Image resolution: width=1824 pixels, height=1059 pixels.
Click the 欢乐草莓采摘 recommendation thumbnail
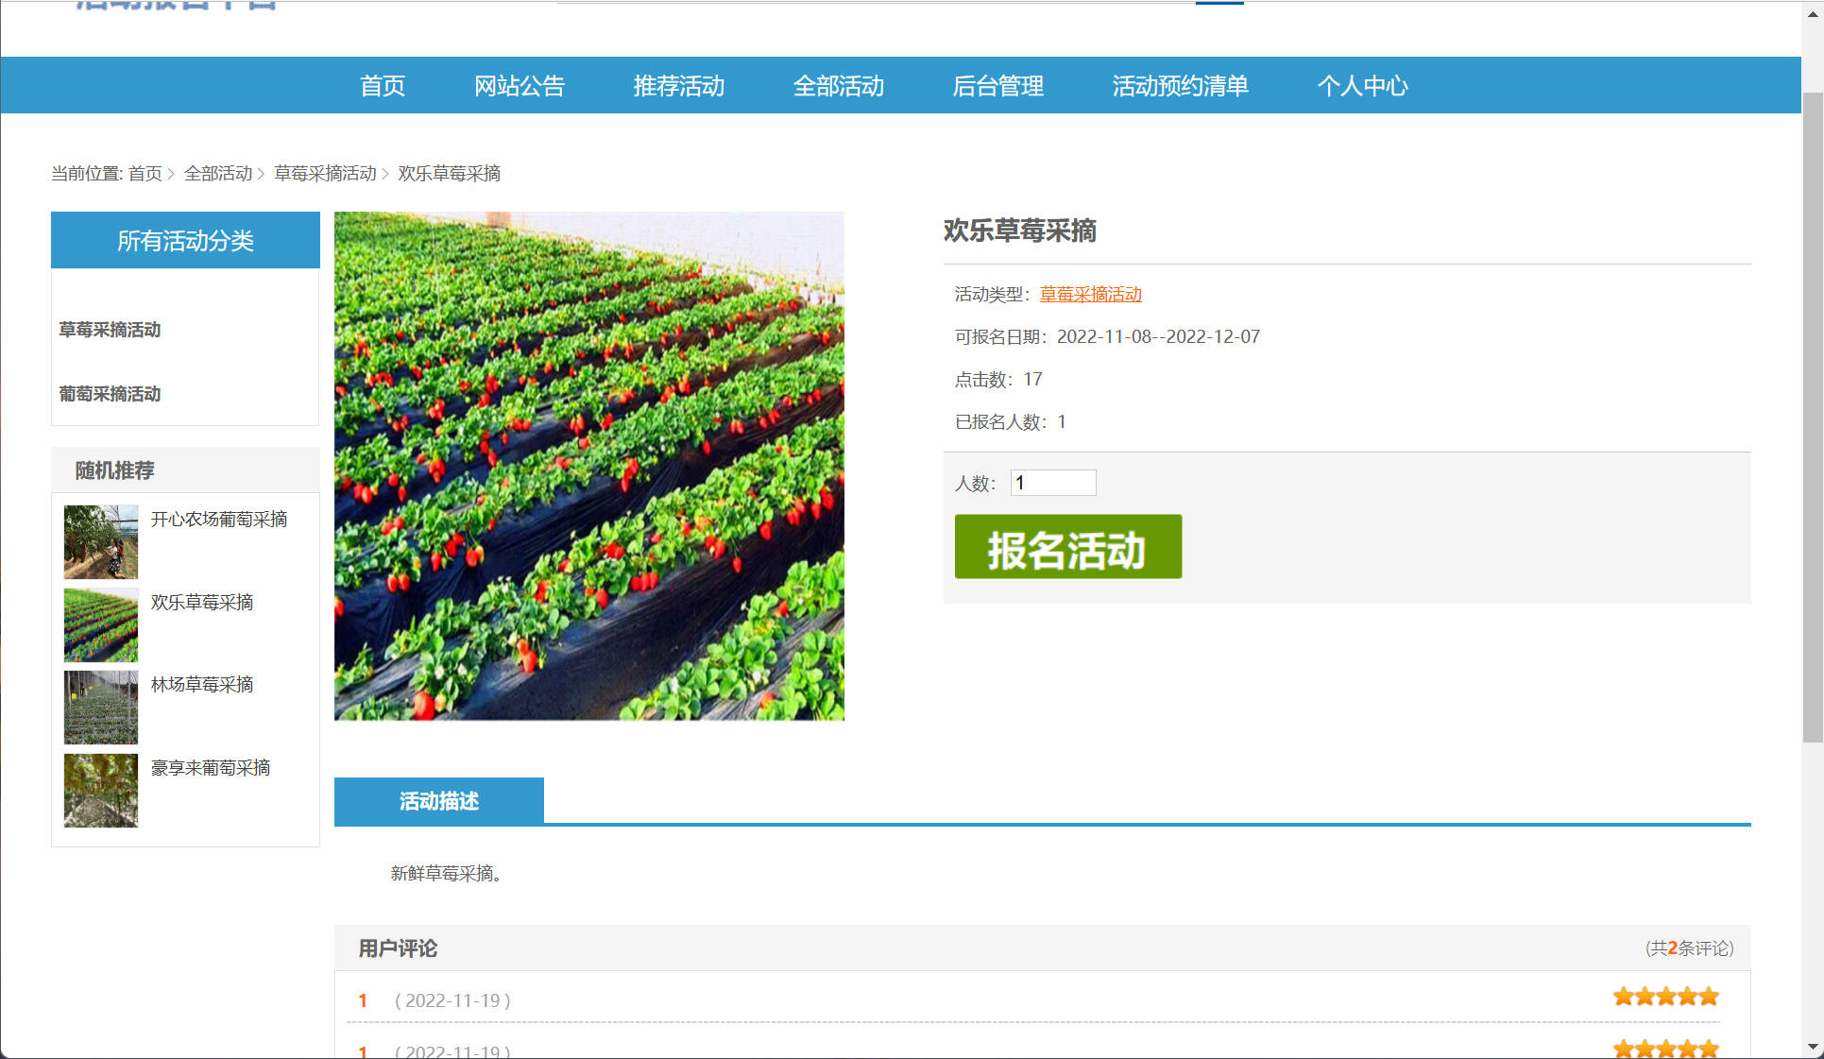[x=100, y=624]
